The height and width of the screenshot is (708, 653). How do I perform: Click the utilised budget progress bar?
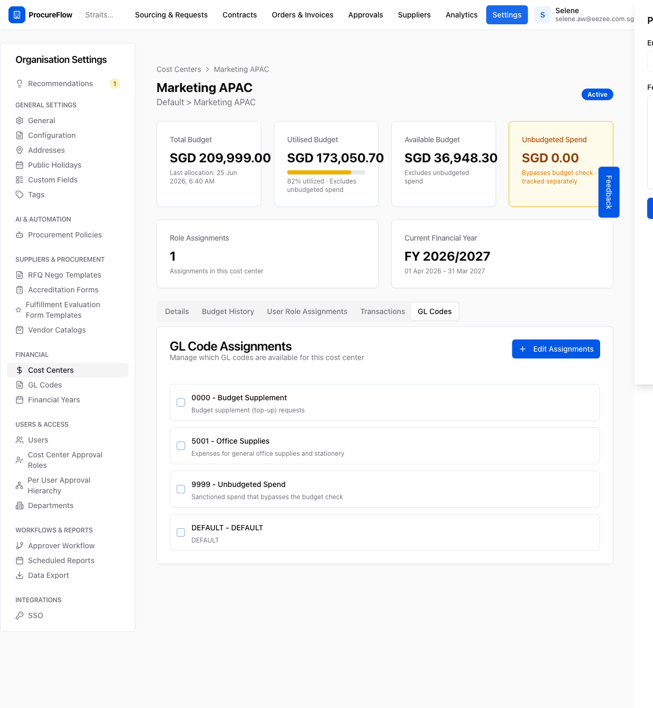(x=326, y=172)
